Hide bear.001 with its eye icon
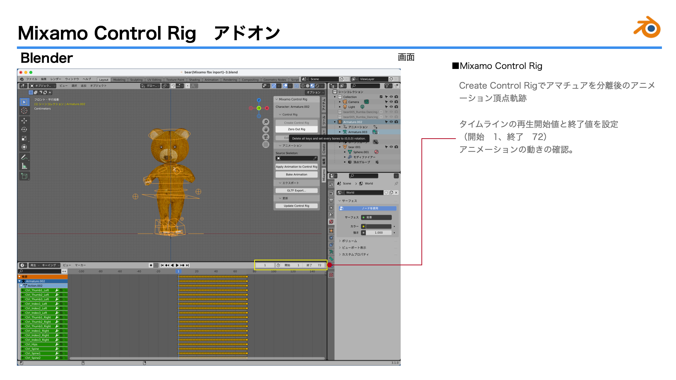The height and width of the screenshot is (380, 676). tap(391, 147)
